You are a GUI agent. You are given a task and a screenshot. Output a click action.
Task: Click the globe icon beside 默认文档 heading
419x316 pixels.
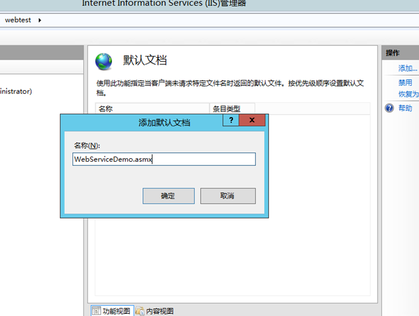point(104,61)
